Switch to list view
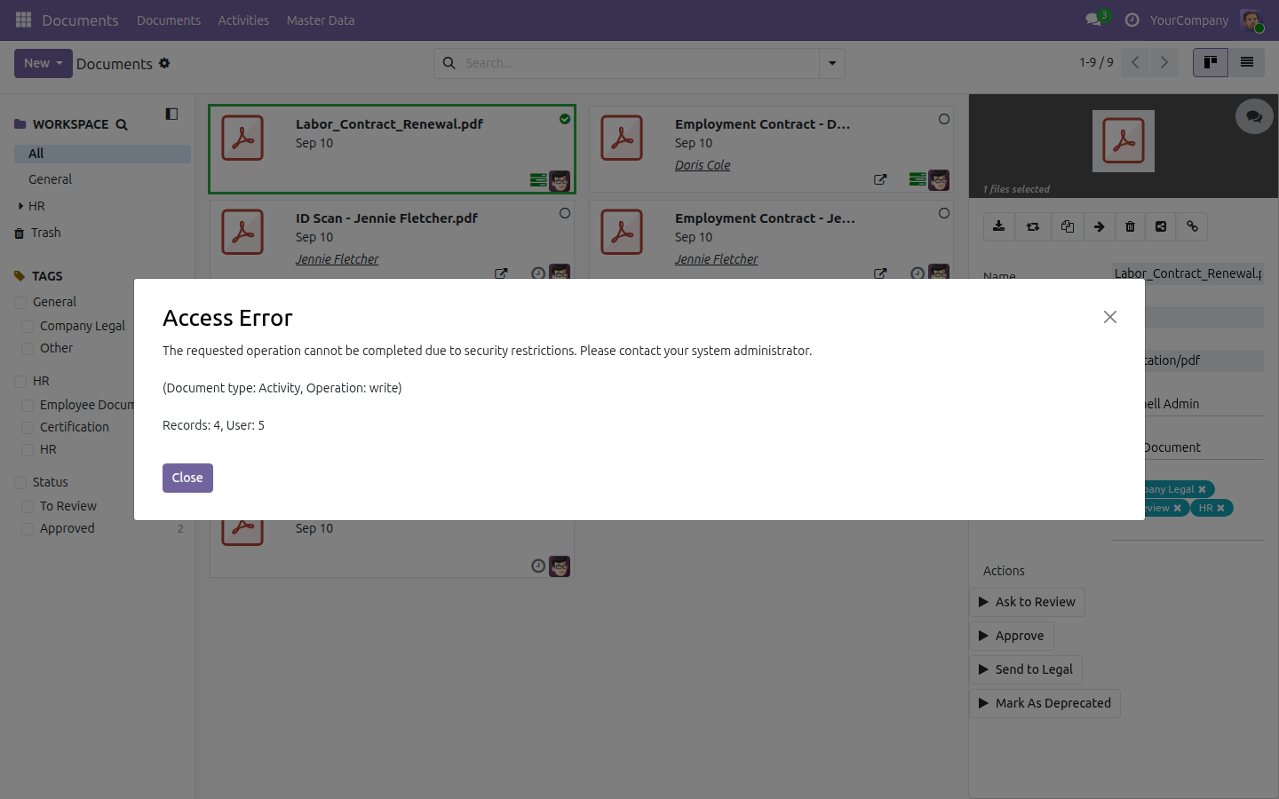The image size is (1279, 799). coord(1247,62)
